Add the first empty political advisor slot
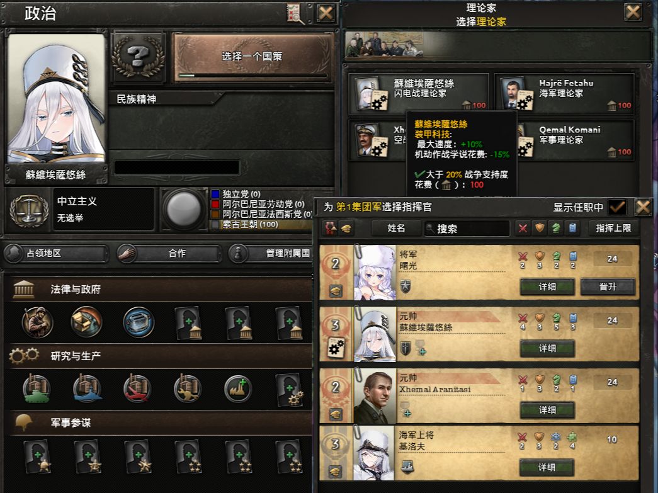 [188, 322]
